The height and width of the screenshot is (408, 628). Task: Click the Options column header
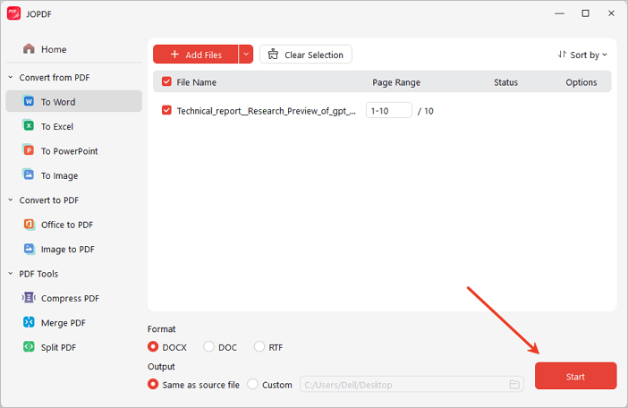pos(581,82)
